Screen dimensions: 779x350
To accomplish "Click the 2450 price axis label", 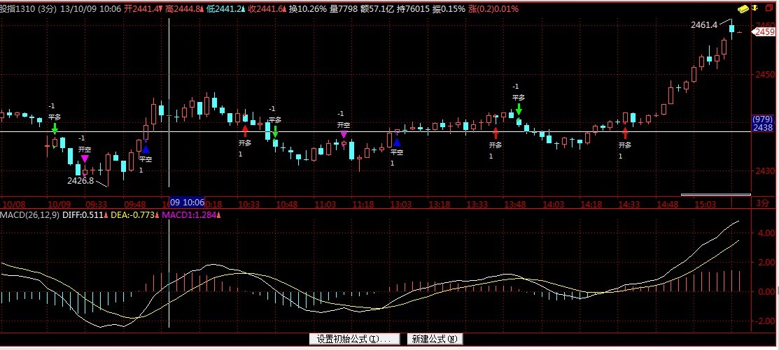I will [764, 74].
